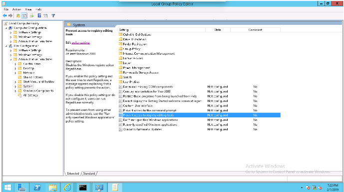Sort by the Comment column header
Viewport: 344px width, 192px height.
point(255,30)
